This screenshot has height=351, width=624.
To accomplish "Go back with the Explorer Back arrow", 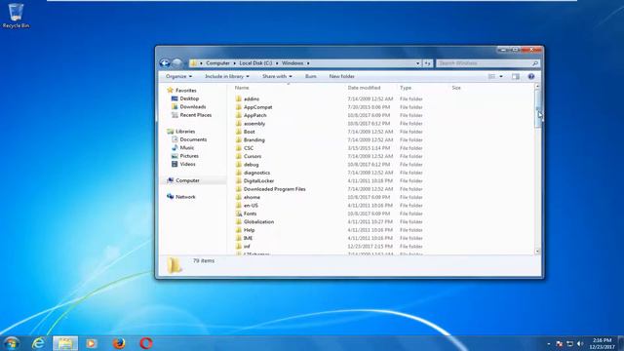I will coord(165,62).
